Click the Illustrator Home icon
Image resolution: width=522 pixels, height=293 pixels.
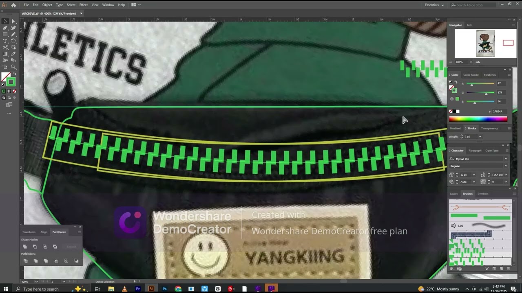(x=13, y=5)
